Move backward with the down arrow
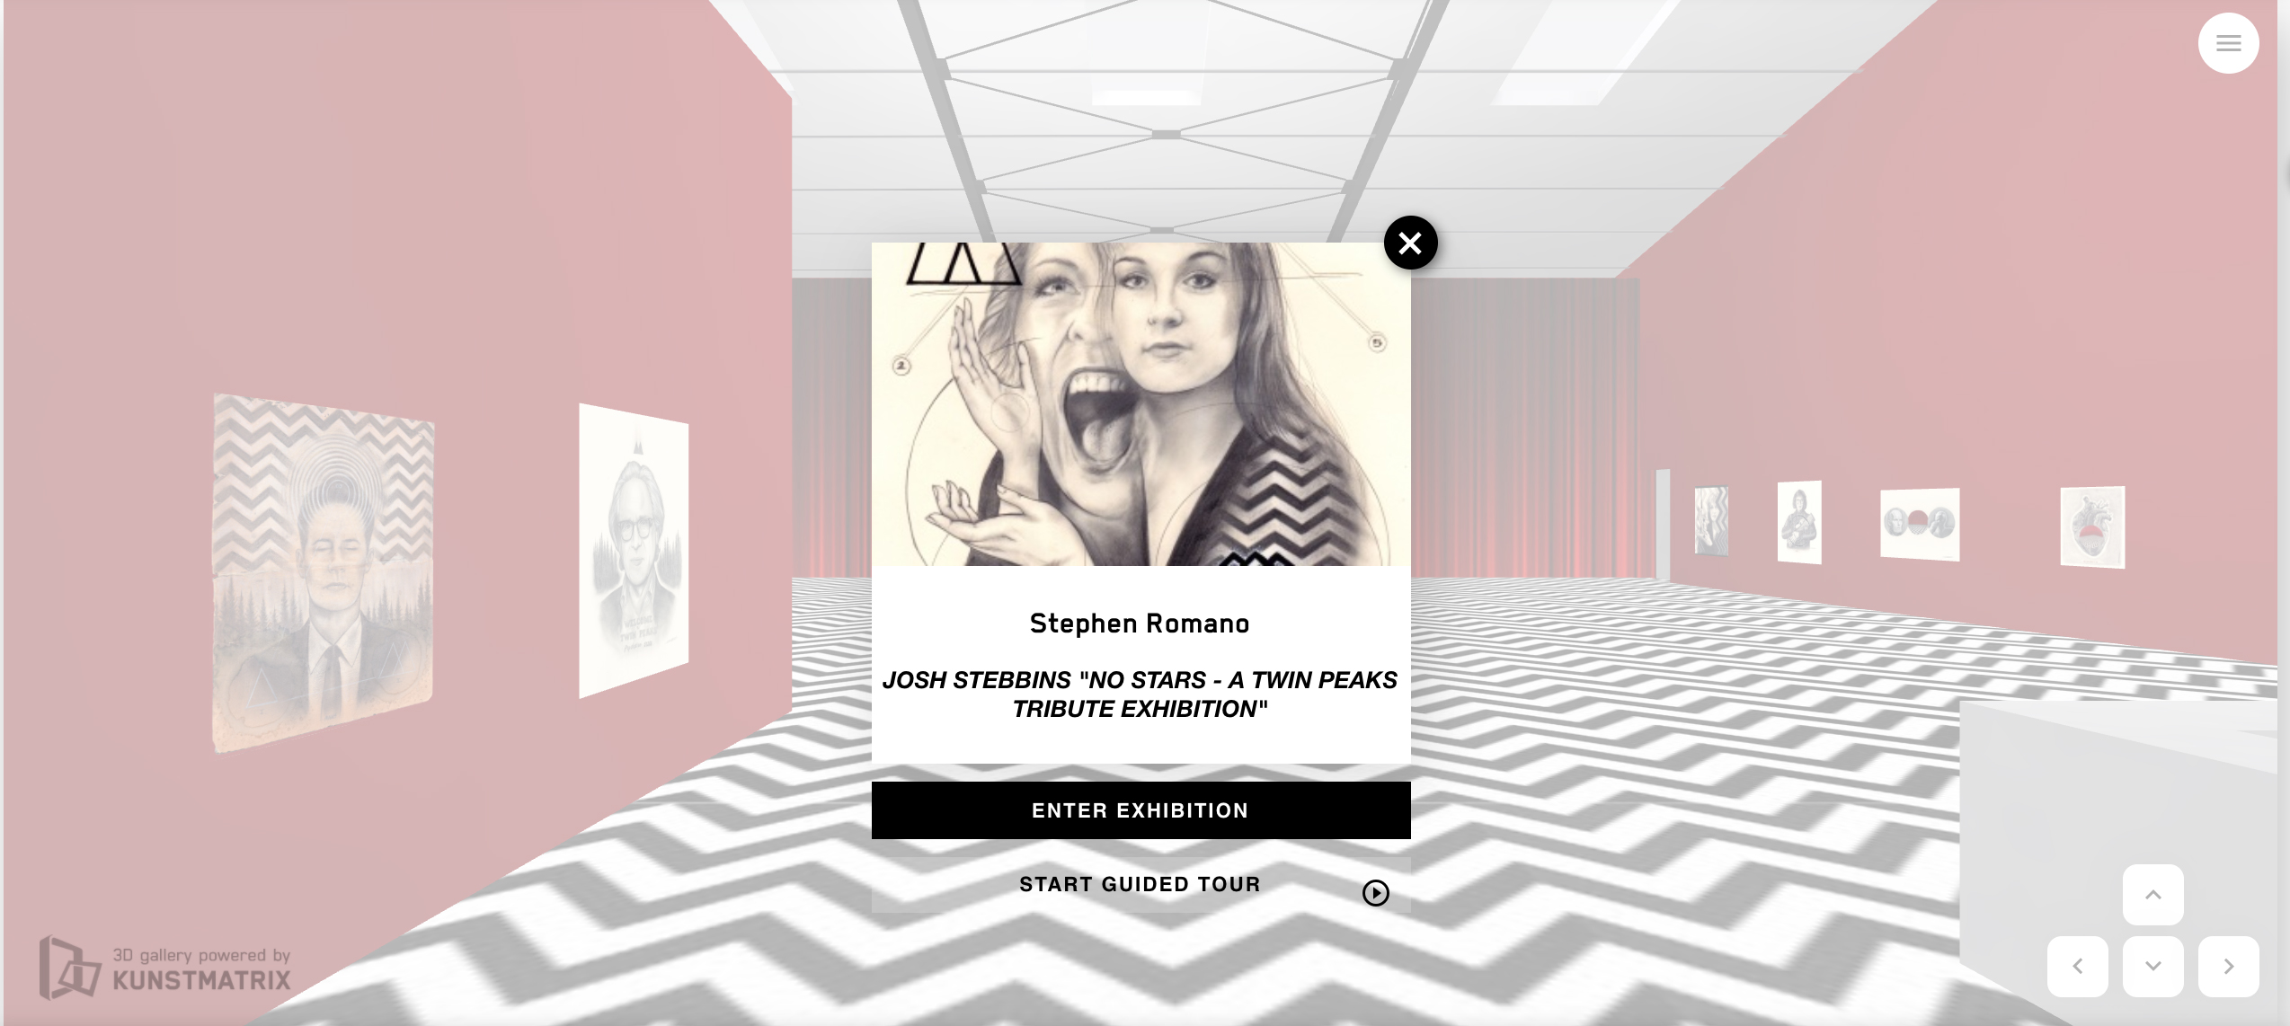The width and height of the screenshot is (2290, 1026). (x=2152, y=967)
